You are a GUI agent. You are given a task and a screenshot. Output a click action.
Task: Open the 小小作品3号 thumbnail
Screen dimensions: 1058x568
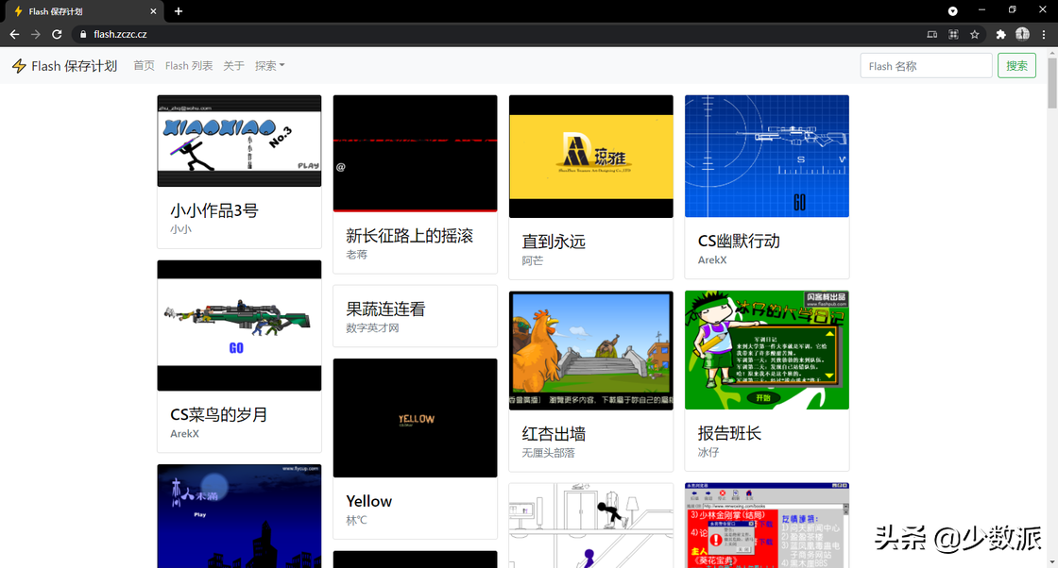point(239,141)
